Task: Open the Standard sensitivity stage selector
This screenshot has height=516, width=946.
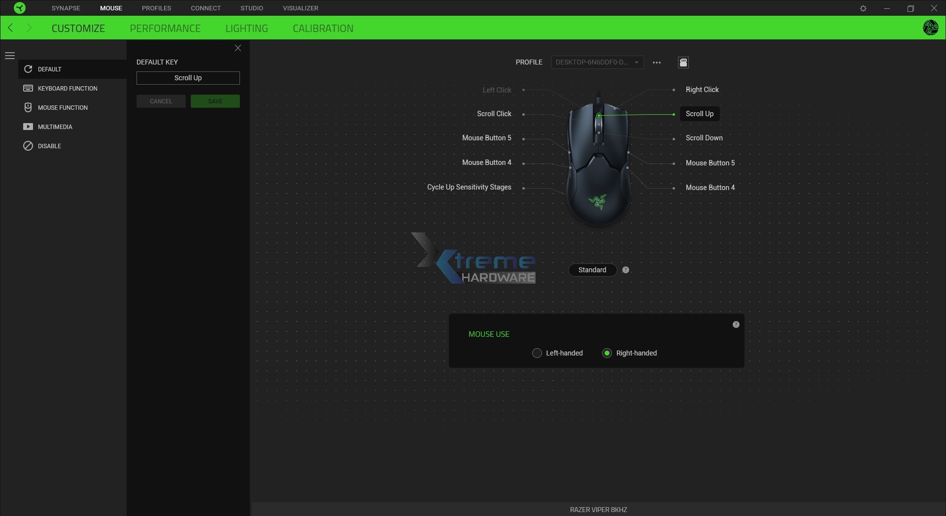Action: 592,270
